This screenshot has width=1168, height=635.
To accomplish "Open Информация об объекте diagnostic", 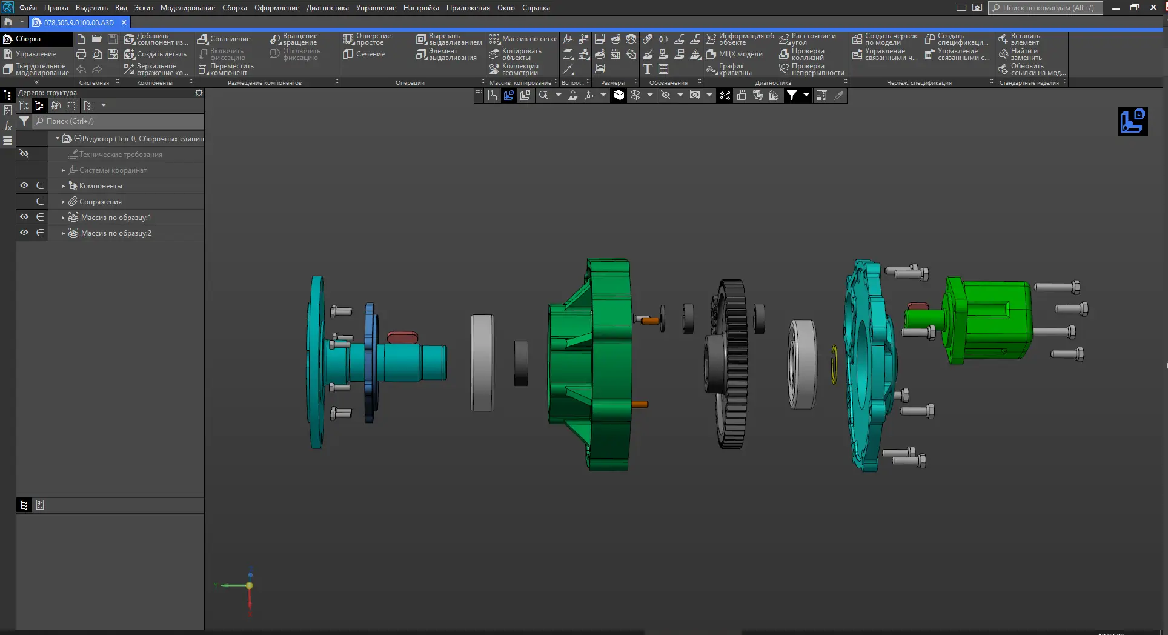I will pos(740,39).
